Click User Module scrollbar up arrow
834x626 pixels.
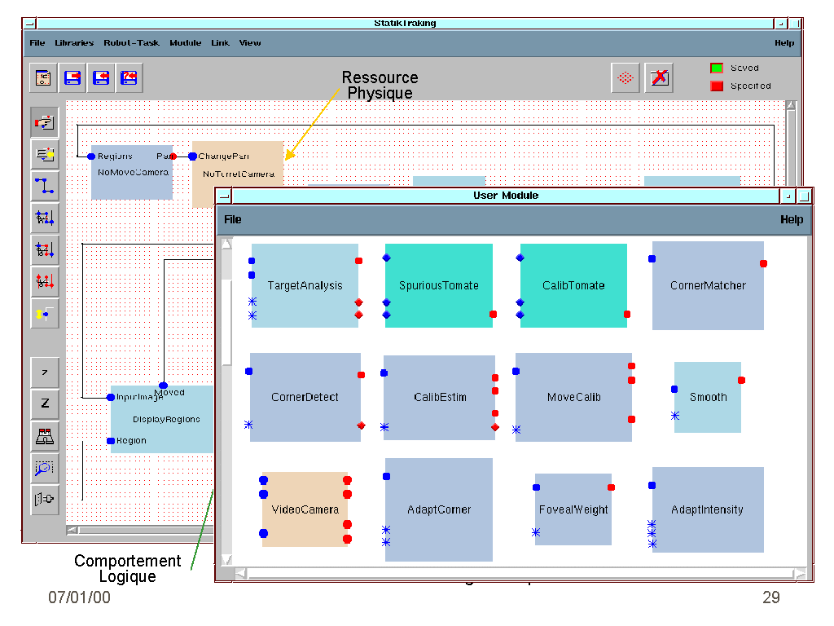tap(226, 244)
